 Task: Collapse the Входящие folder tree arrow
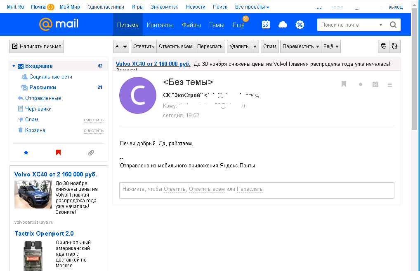(14, 66)
